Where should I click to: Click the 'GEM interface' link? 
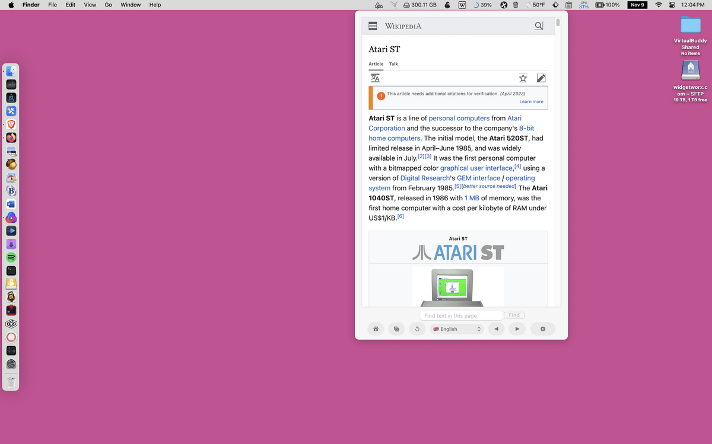coord(478,178)
